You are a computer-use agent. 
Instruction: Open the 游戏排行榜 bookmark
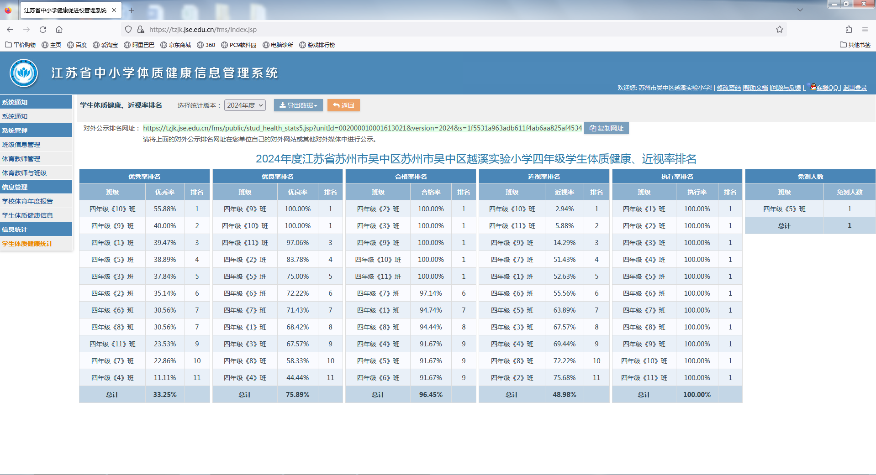(317, 45)
